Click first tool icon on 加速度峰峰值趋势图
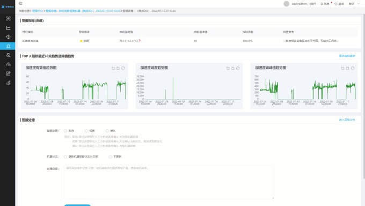The width and height of the screenshot is (365, 206). pos(342,68)
